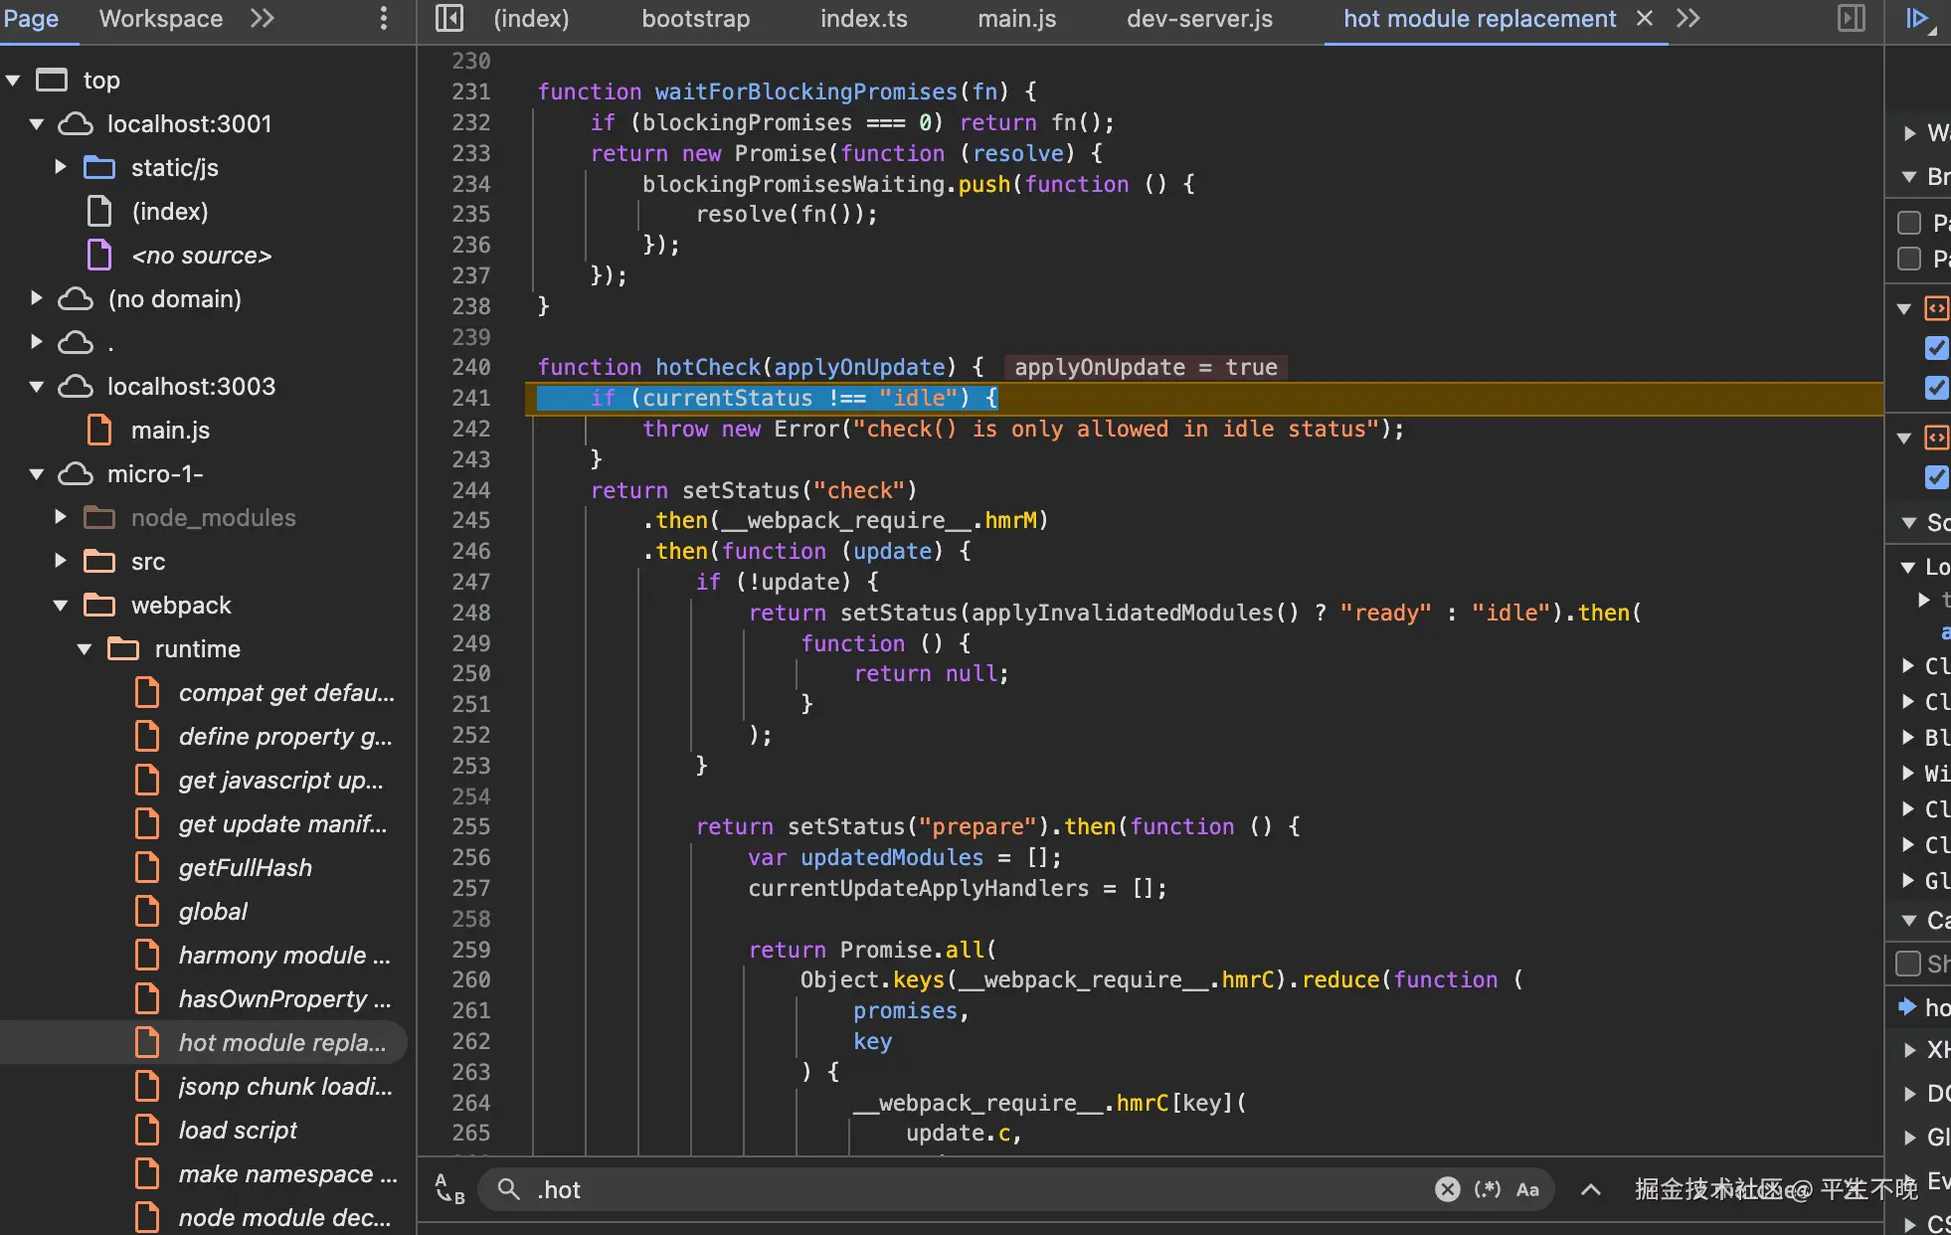Clear the .hot search field
Viewport: 1951px width, 1235px height.
coord(1447,1189)
